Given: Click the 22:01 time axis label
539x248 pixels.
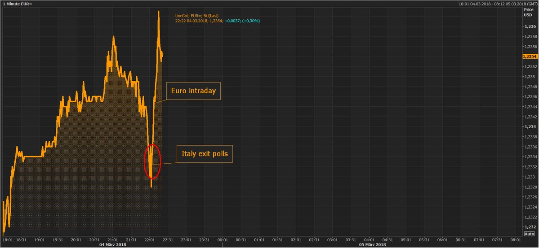Looking at the screenshot, I should pos(150,240).
